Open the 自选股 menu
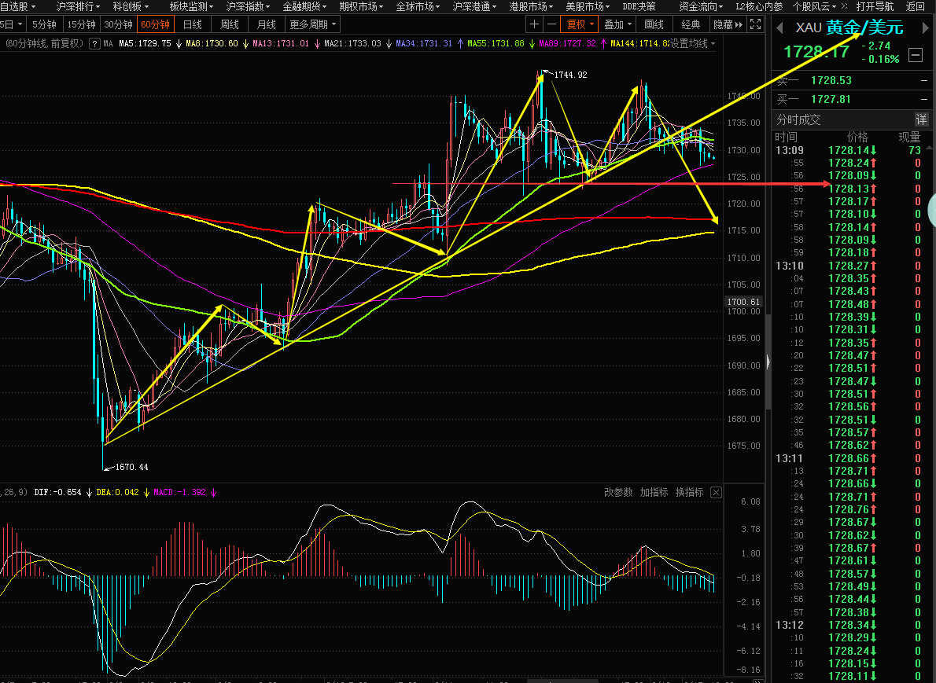 point(18,6)
